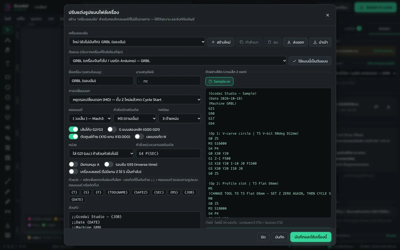Image resolution: width=400 pixels, height=250 pixels.
Task: Insert the {T} variable chip
Action: (x=74, y=192)
